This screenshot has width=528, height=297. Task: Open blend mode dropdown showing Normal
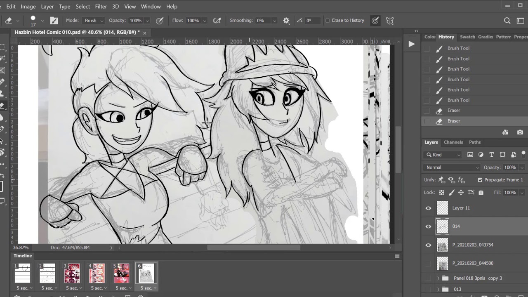[452, 167]
